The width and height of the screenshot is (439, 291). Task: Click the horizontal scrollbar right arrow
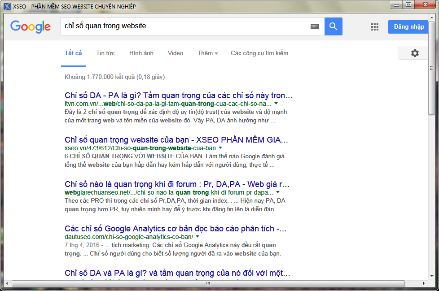pyautogui.click(x=424, y=283)
